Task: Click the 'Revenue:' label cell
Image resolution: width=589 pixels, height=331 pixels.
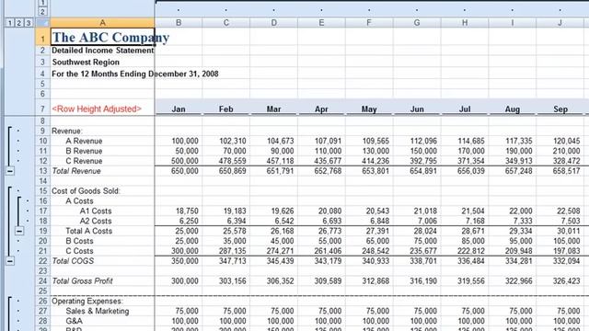Action: coord(102,131)
